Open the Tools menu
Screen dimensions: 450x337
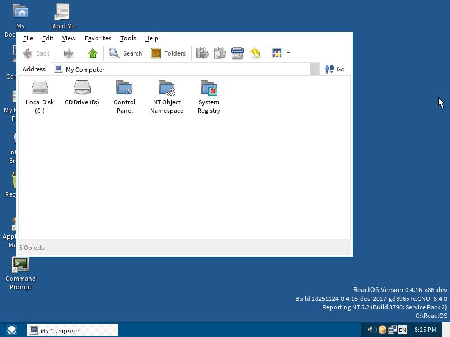click(x=128, y=38)
